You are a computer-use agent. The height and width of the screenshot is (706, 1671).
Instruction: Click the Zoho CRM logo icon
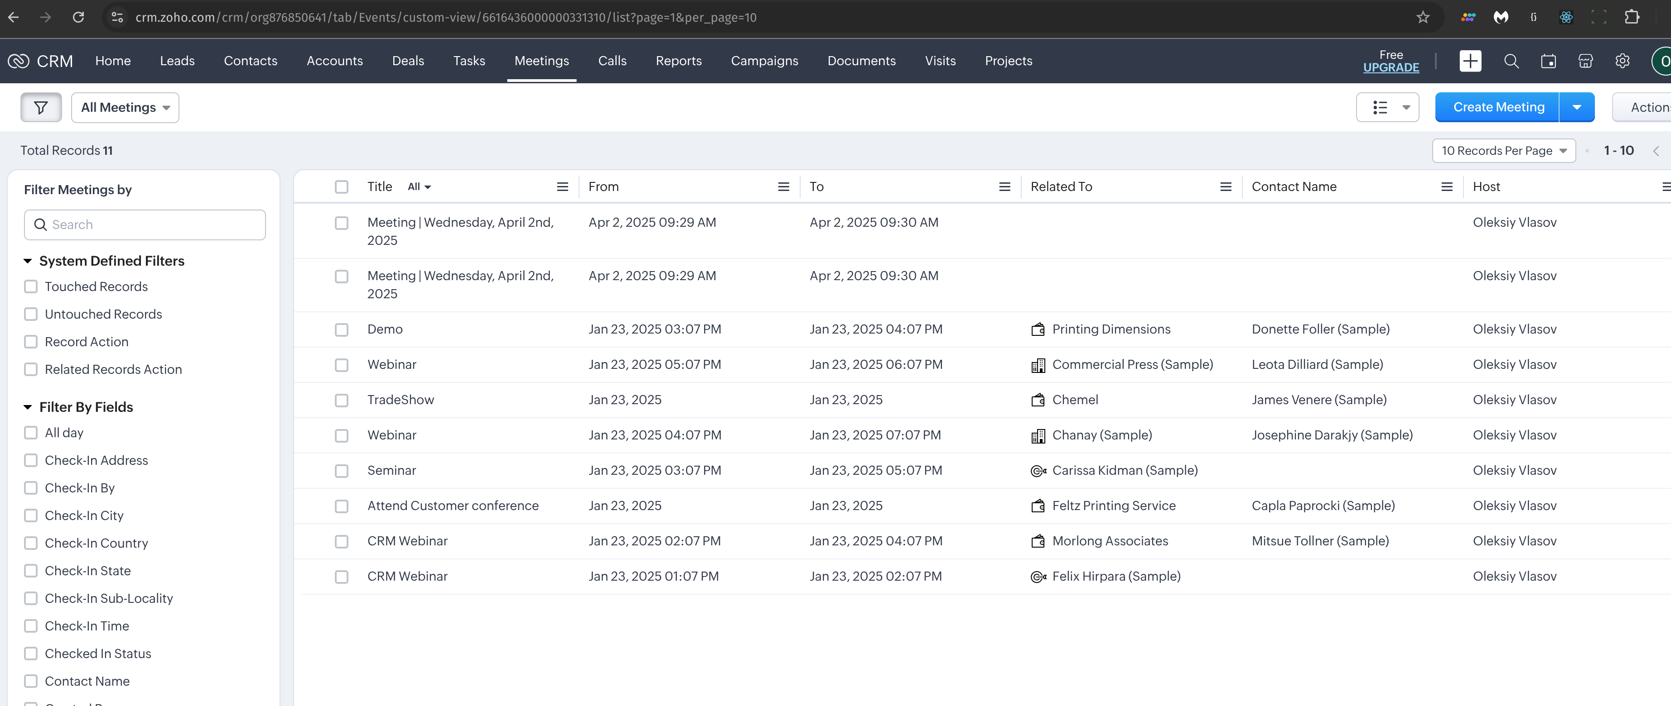pyautogui.click(x=19, y=61)
